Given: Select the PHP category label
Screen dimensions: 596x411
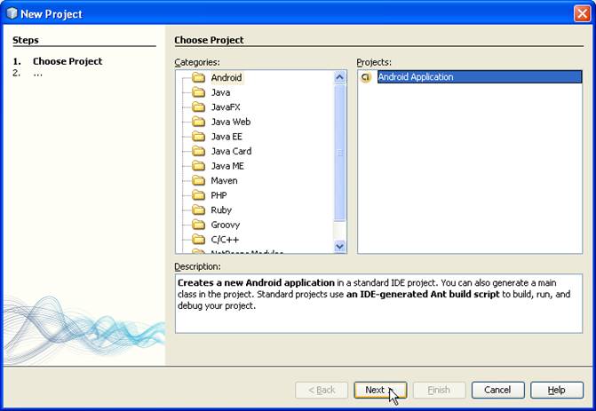Looking at the screenshot, I should pos(219,195).
